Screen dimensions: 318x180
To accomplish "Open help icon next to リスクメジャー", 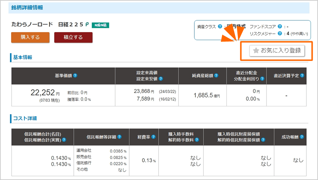I will click(280, 33).
